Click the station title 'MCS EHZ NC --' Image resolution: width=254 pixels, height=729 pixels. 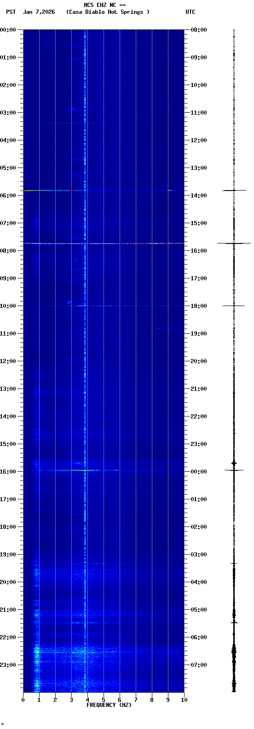105,5
